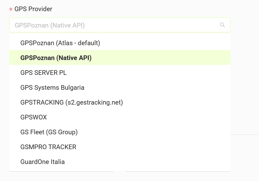
Task: Choose GSMPRO TRACKER from dropdown
Action: [x=120, y=147]
